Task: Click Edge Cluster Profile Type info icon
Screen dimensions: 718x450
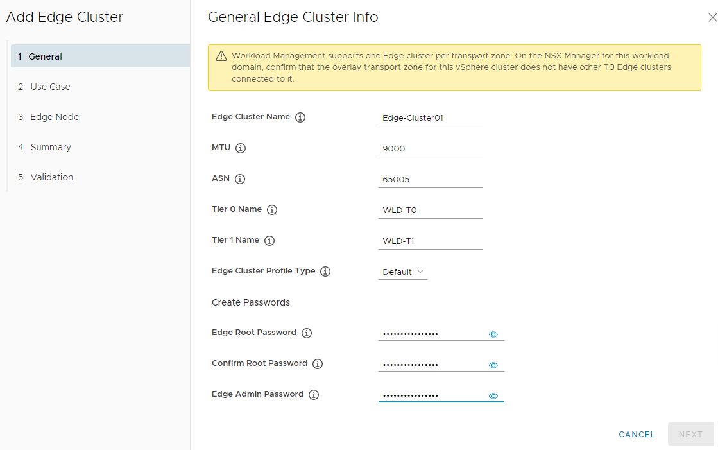Action: pyautogui.click(x=325, y=272)
